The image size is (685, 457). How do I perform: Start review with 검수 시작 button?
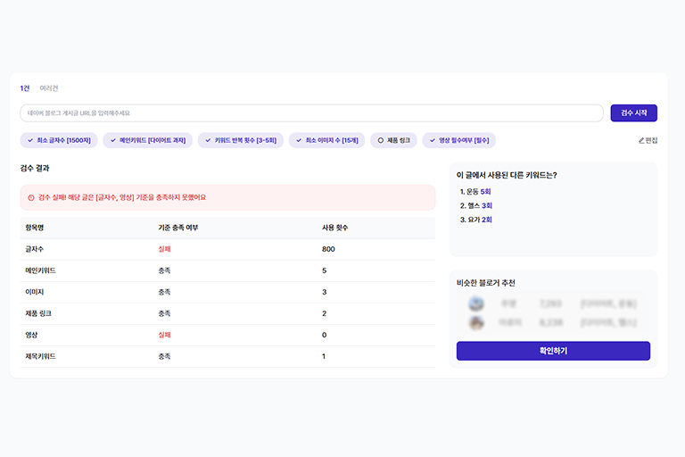click(633, 112)
